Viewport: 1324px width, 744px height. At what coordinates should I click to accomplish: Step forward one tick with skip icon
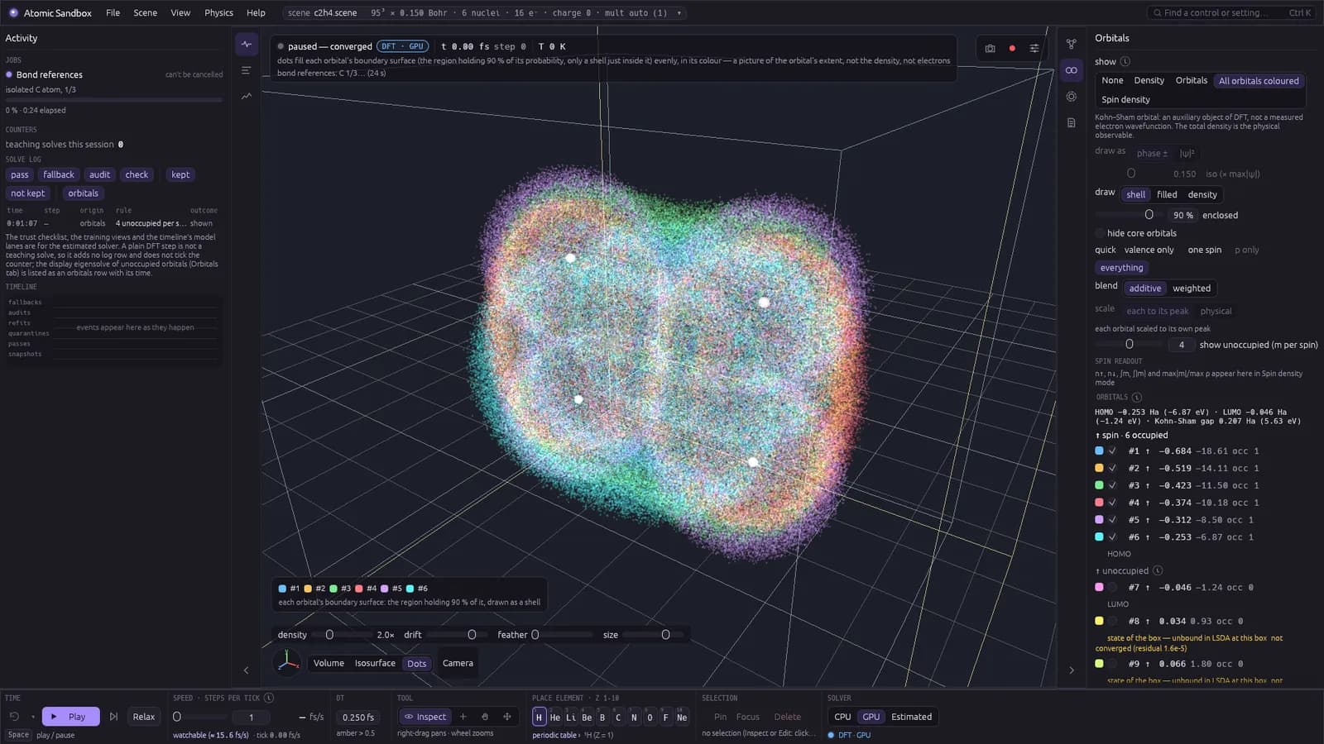[x=114, y=717]
